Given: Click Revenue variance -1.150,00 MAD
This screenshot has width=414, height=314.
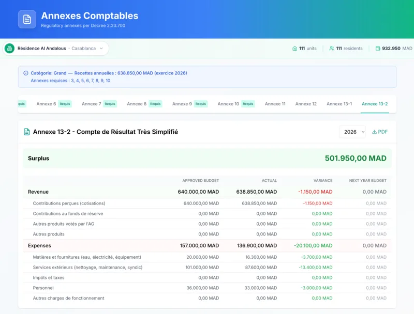Looking at the screenshot, I should tap(315, 192).
